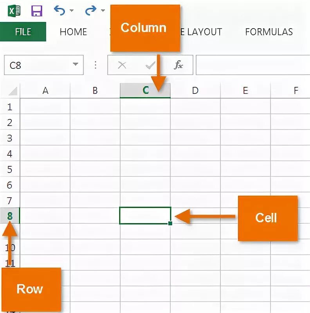The image size is (310, 313).
Task: Select column A header
Action: click(x=45, y=91)
